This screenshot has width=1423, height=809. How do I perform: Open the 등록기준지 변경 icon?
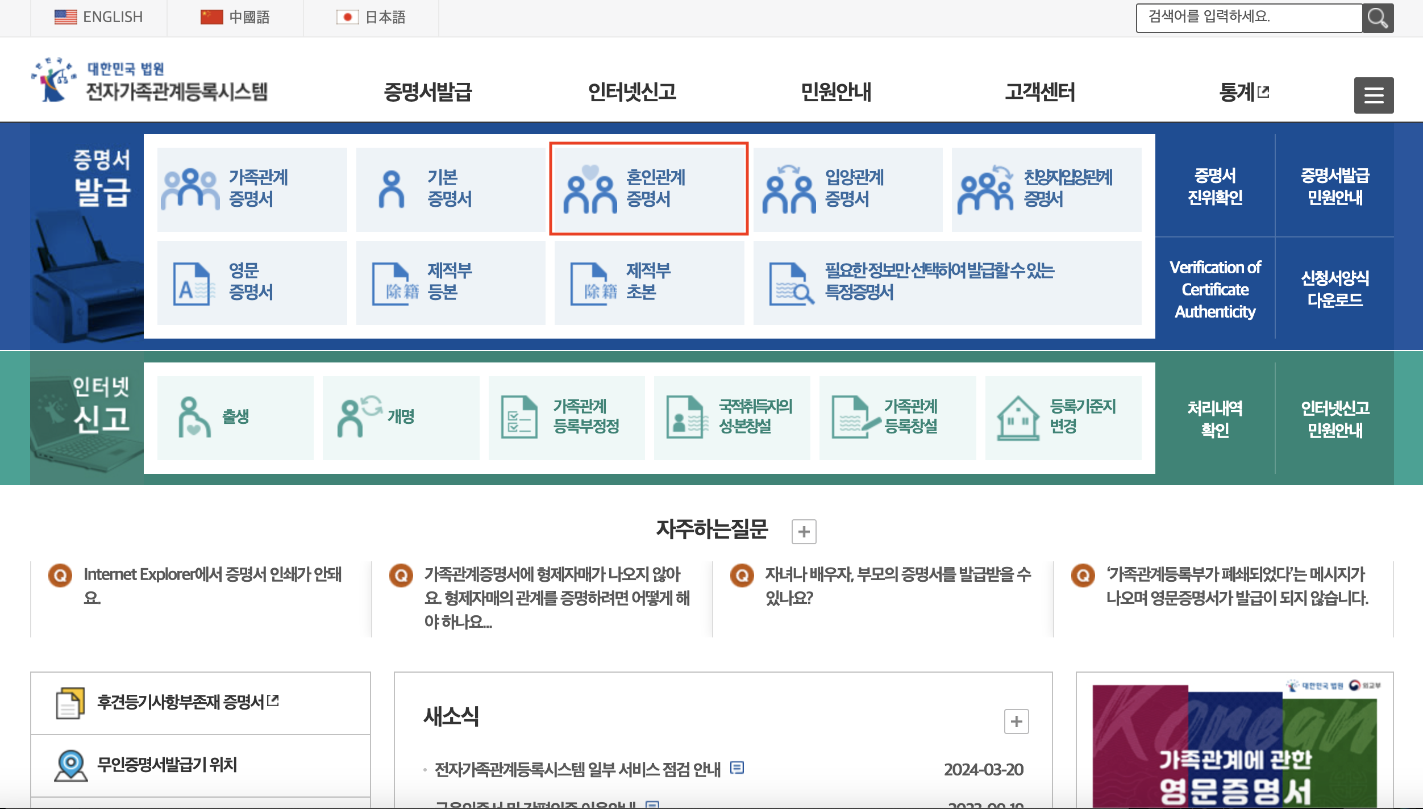point(1062,416)
